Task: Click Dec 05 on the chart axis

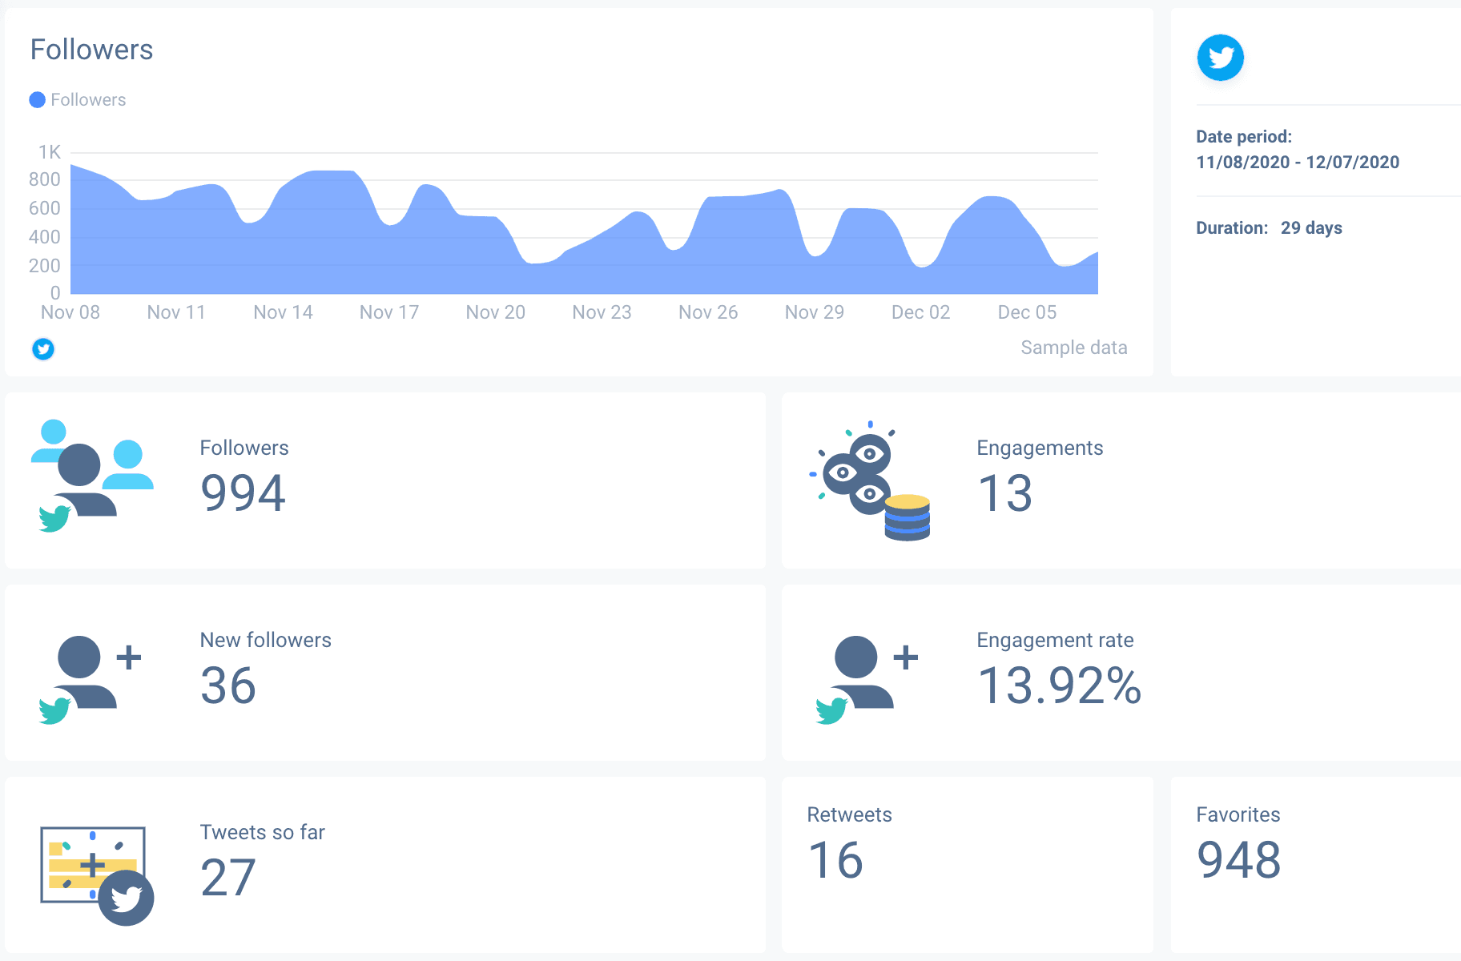Action: (1027, 312)
